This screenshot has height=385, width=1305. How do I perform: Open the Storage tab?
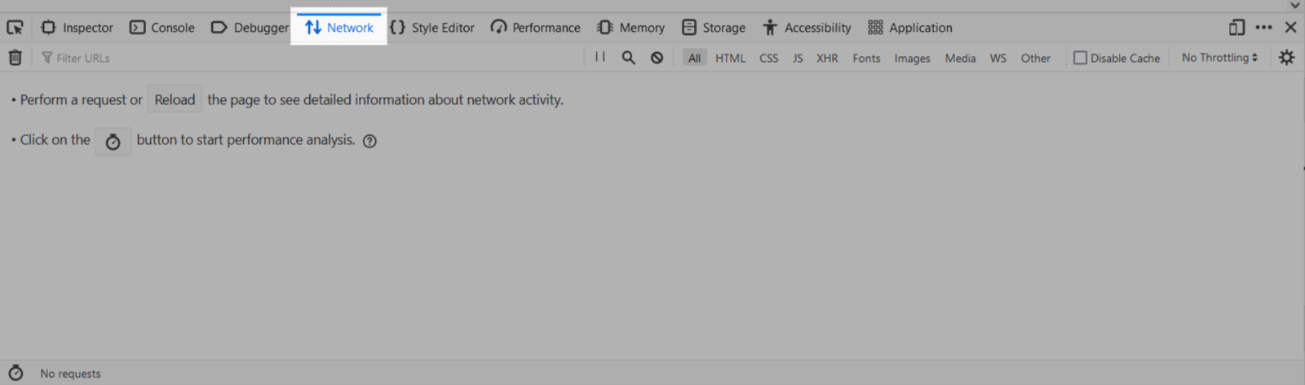coord(714,28)
